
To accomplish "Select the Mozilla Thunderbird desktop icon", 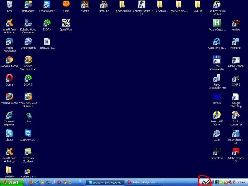I will 9,45.
